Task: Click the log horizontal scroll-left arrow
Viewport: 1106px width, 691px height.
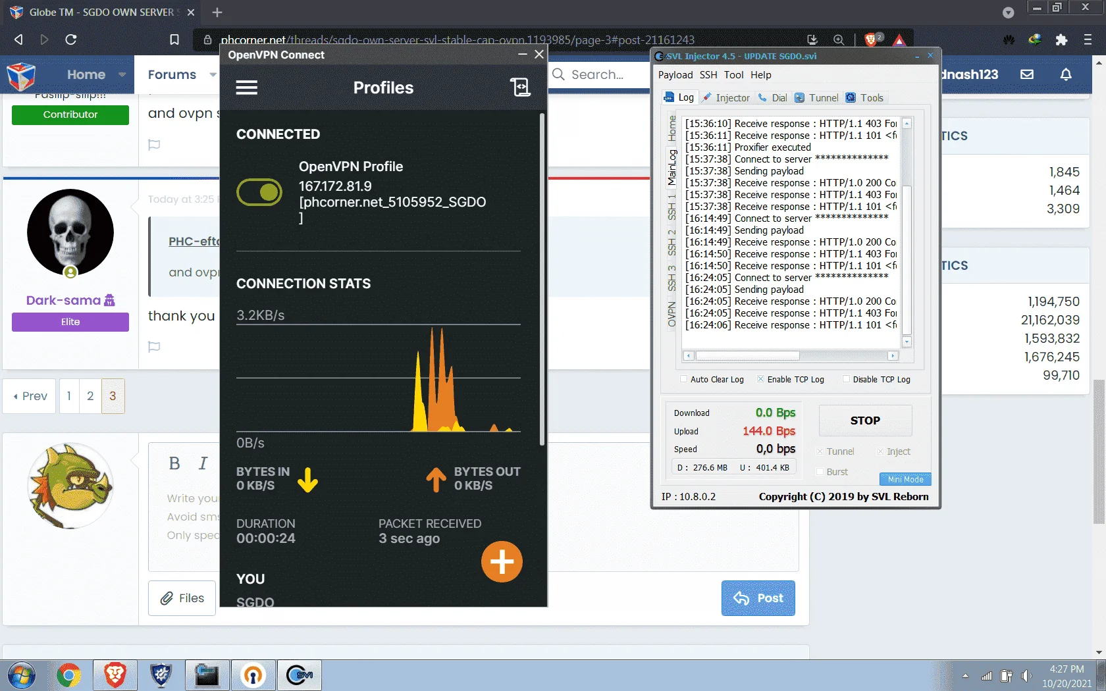Action: coord(689,356)
